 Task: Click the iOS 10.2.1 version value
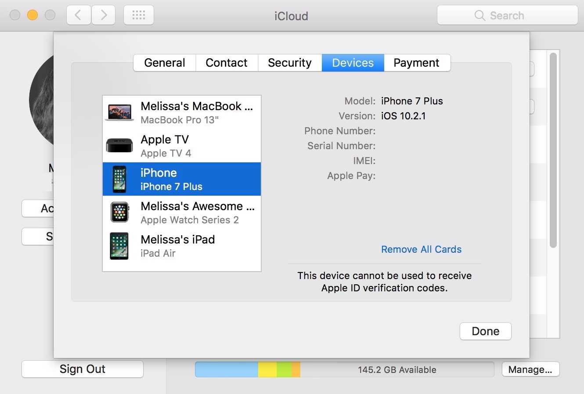click(x=404, y=116)
